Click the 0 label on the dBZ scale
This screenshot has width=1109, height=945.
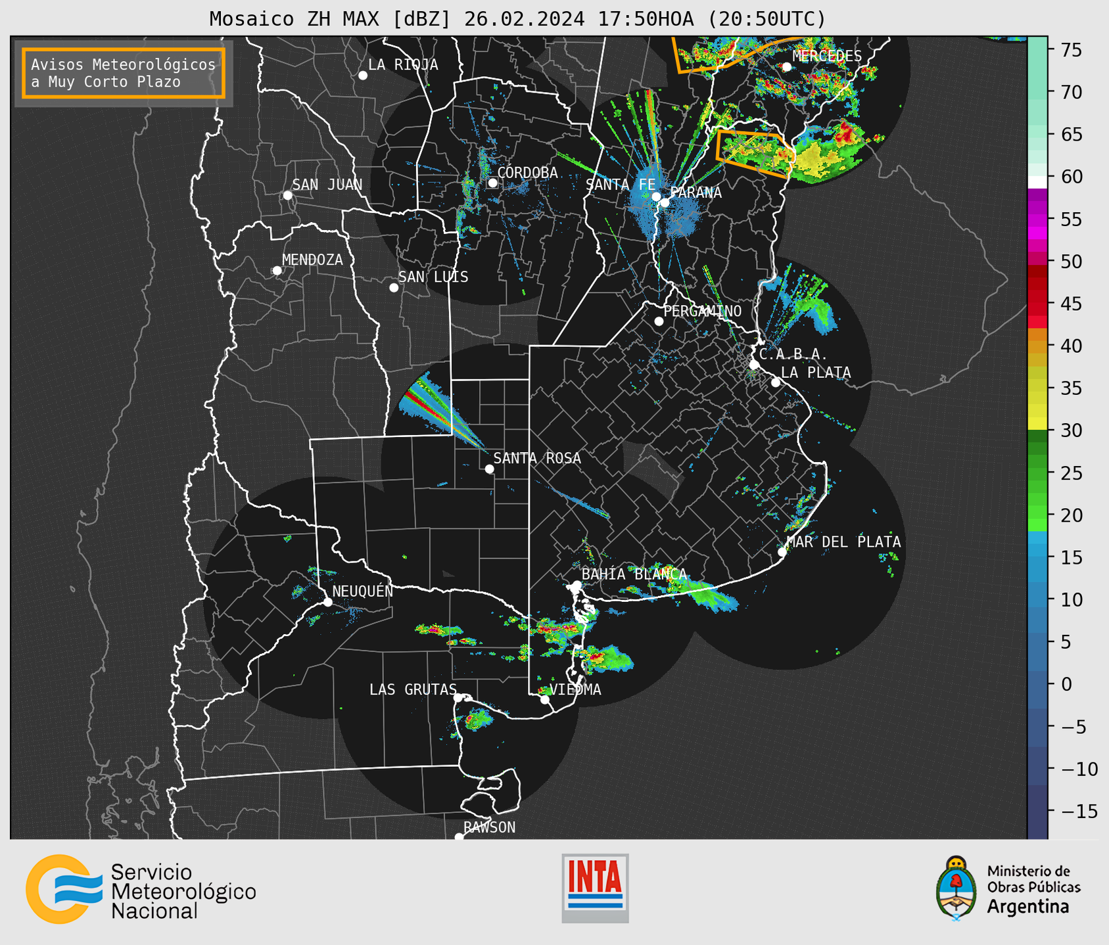(x=1066, y=685)
